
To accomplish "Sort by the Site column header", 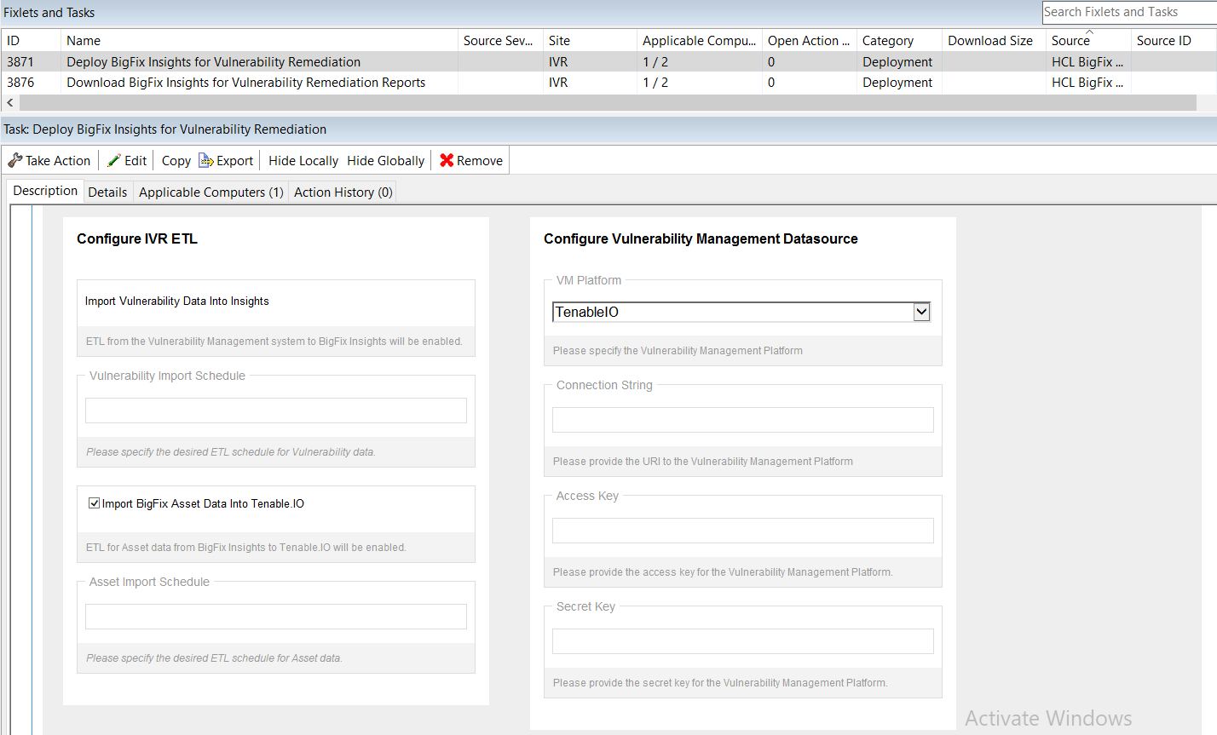I will click(590, 41).
